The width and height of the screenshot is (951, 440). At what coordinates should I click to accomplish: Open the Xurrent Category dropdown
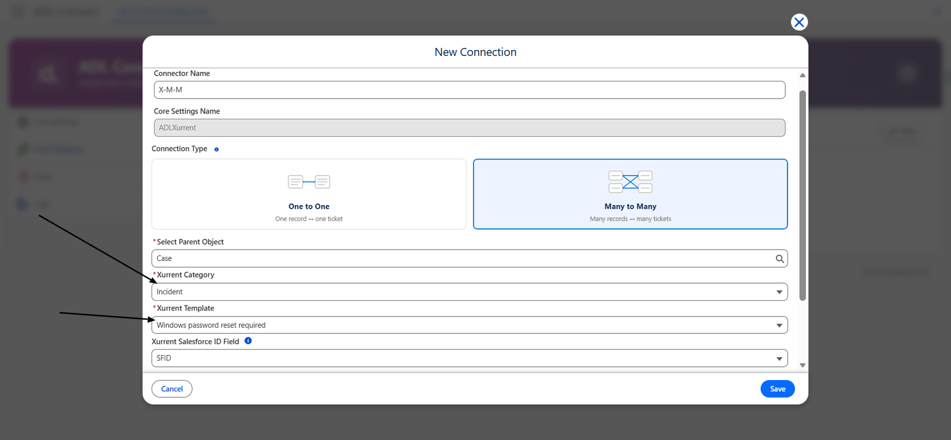470,292
